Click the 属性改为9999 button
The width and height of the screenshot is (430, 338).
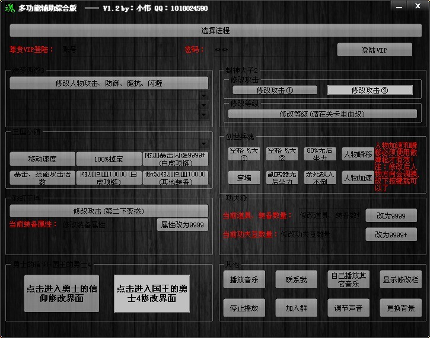coord(182,225)
